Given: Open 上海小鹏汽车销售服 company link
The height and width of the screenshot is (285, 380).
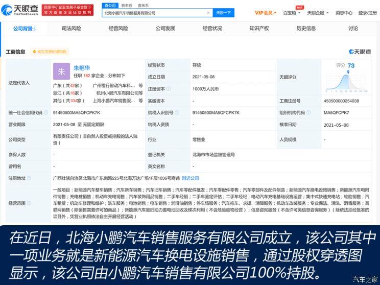Looking at the screenshot, I should point(114,101).
